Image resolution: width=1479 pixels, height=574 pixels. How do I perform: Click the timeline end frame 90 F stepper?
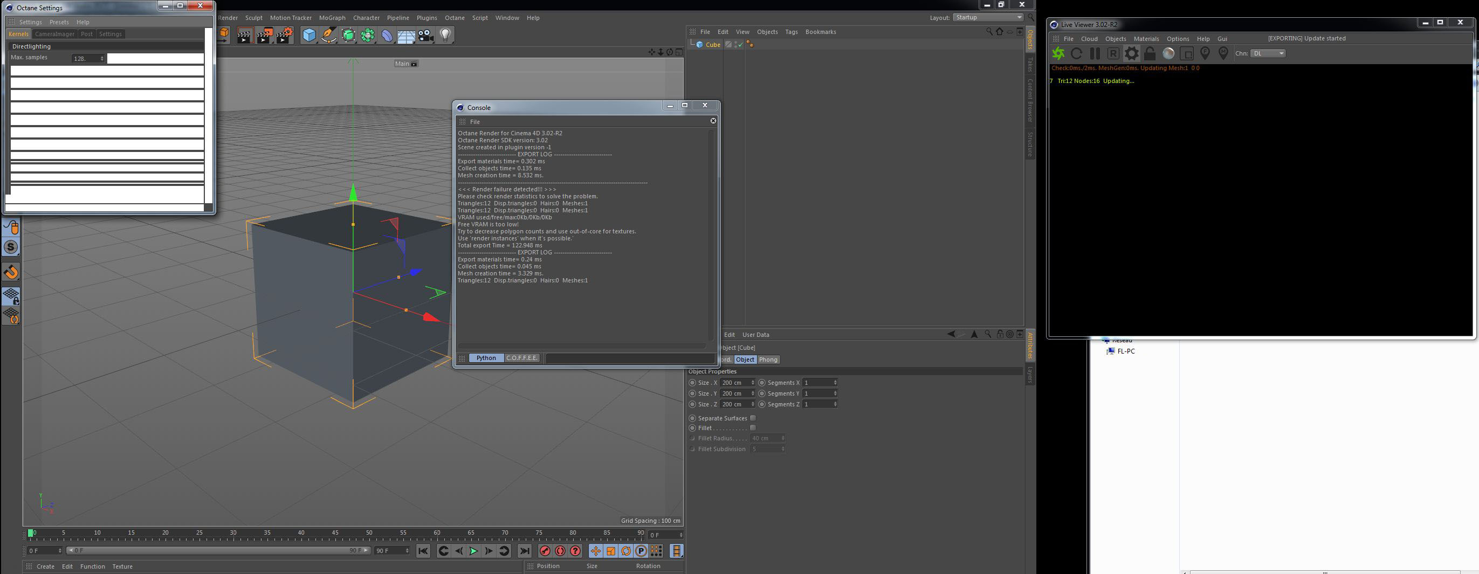407,551
